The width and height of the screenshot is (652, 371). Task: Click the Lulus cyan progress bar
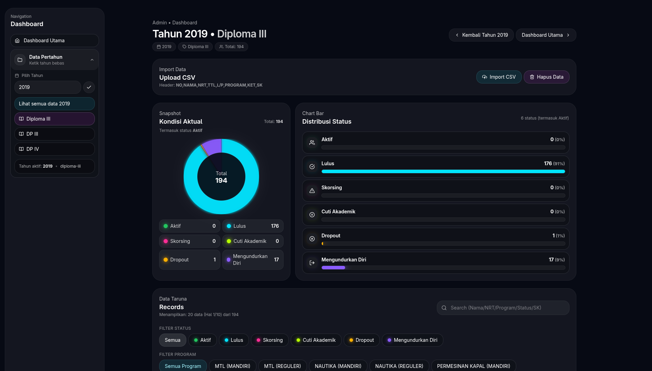(x=443, y=171)
